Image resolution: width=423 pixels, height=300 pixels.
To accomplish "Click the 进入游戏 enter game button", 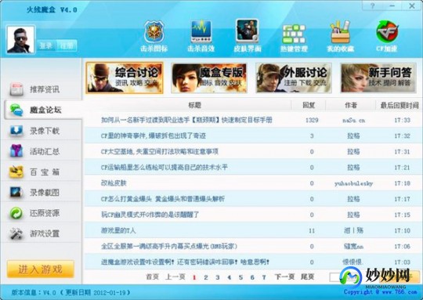I will click(x=41, y=269).
